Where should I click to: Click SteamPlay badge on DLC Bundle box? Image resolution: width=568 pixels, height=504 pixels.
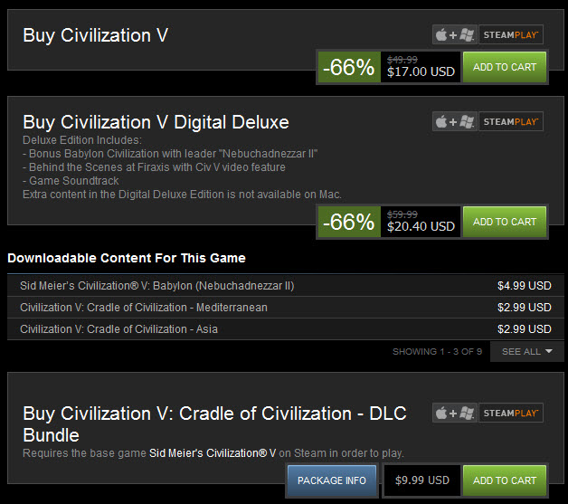[x=511, y=413]
